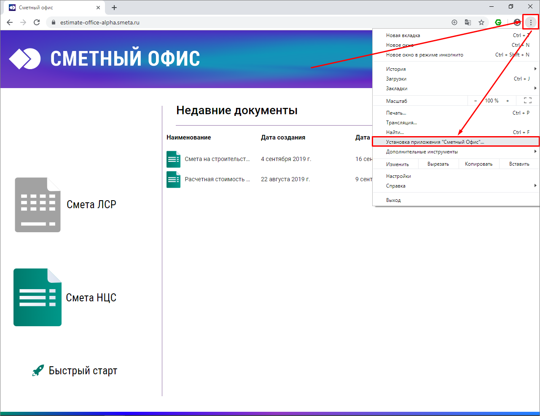Image resolution: width=540 pixels, height=416 pixels.
Task: Click the Быстрый старт link
Action: click(83, 371)
